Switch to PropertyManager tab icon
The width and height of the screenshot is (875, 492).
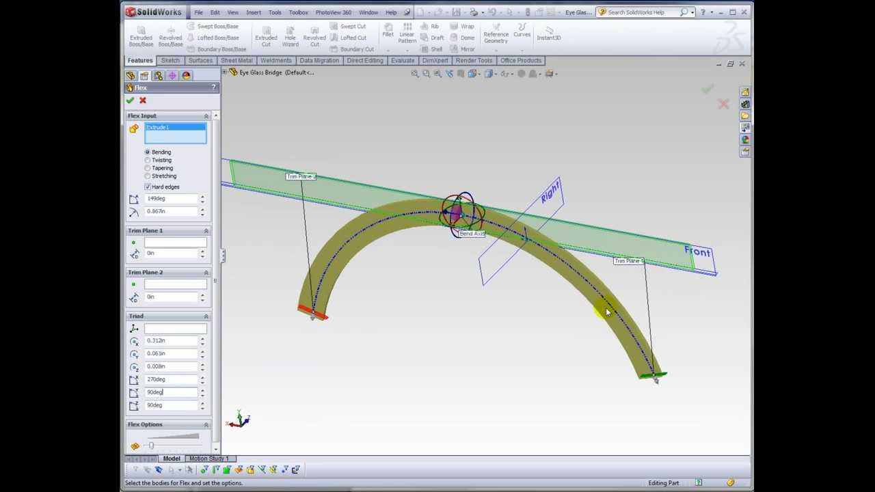click(144, 76)
